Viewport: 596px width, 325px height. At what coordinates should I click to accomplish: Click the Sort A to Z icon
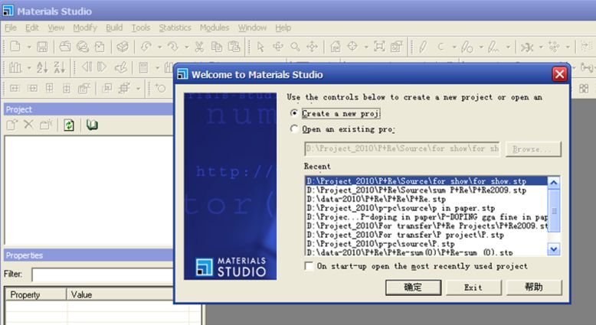click(42, 68)
